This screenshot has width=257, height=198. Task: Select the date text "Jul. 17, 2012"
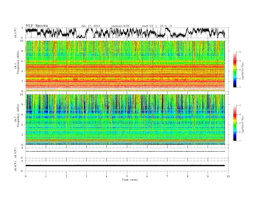coord(91,26)
